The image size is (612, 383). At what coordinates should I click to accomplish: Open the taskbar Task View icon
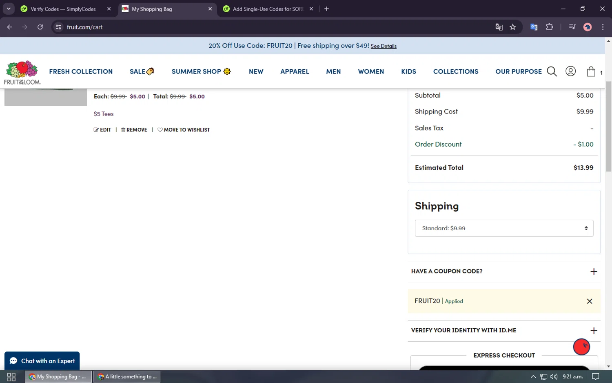pos(11,376)
